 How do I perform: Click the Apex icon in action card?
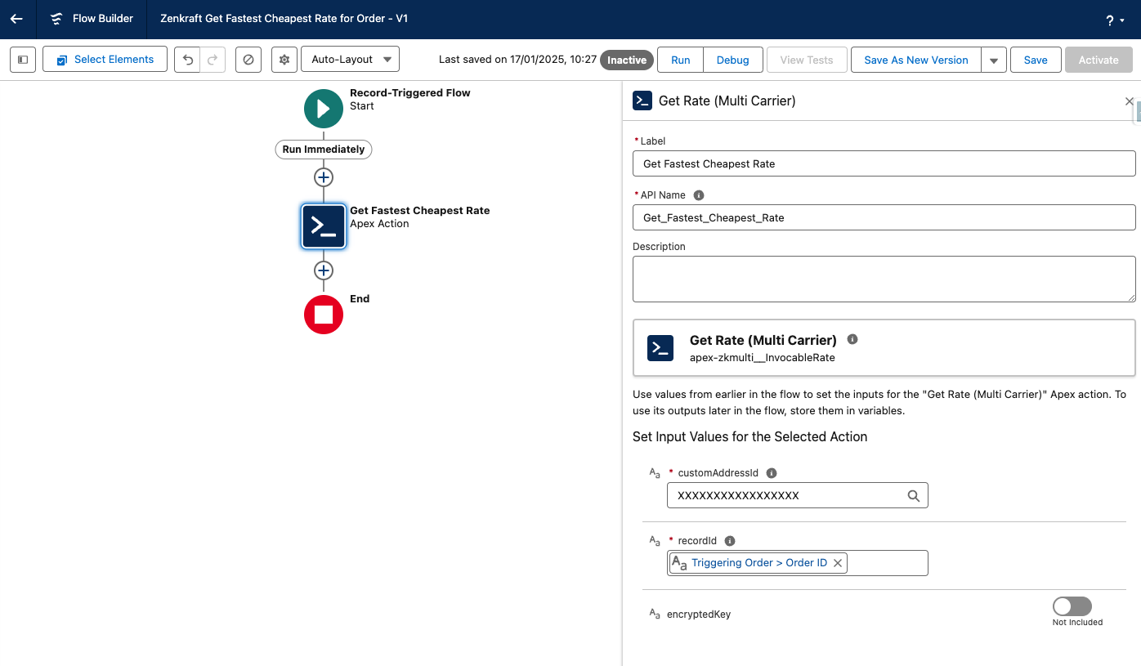point(660,348)
